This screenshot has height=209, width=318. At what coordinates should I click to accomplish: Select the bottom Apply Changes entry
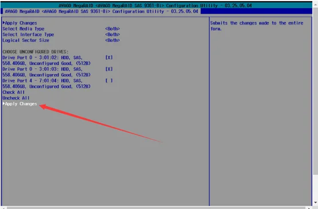(20, 104)
